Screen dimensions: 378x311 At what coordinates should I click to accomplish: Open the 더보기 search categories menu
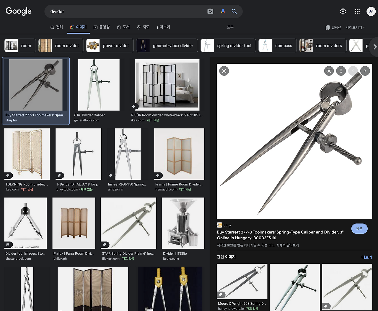click(163, 27)
